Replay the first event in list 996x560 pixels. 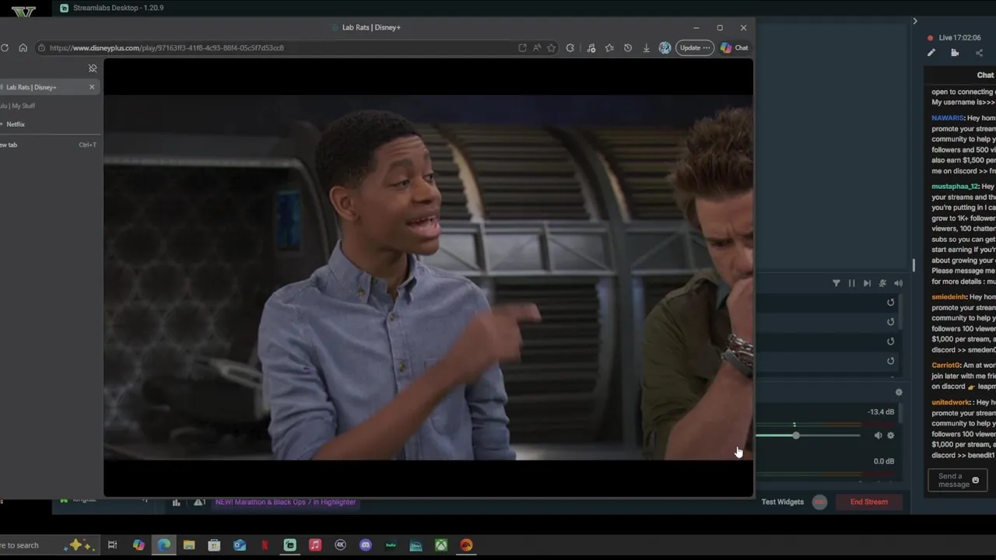click(891, 303)
